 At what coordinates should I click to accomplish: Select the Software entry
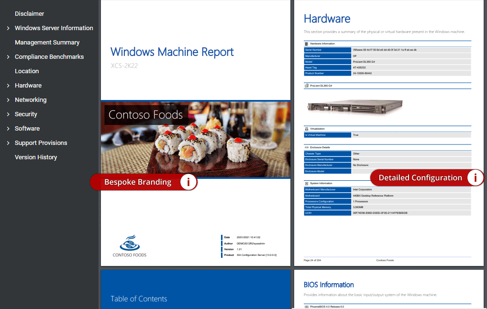pyautogui.click(x=27, y=128)
